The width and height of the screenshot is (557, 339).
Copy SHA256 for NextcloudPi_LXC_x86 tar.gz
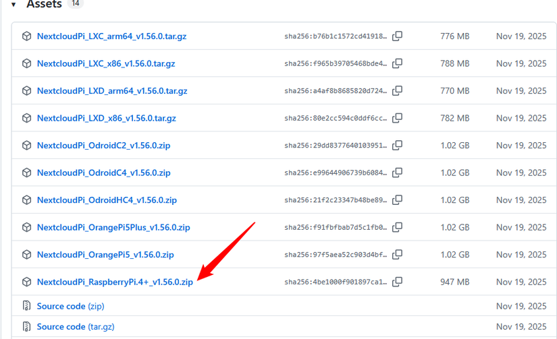point(397,63)
